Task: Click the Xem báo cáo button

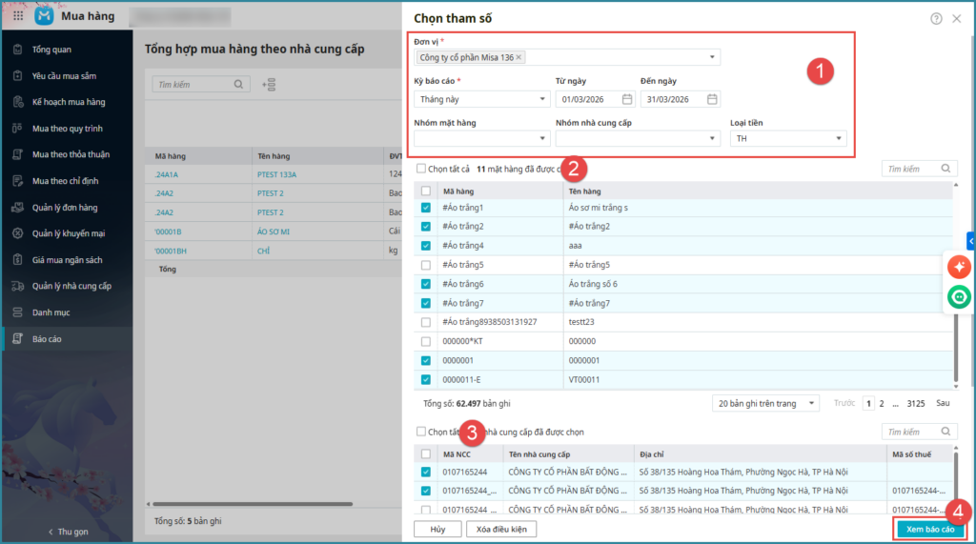Action: [929, 529]
